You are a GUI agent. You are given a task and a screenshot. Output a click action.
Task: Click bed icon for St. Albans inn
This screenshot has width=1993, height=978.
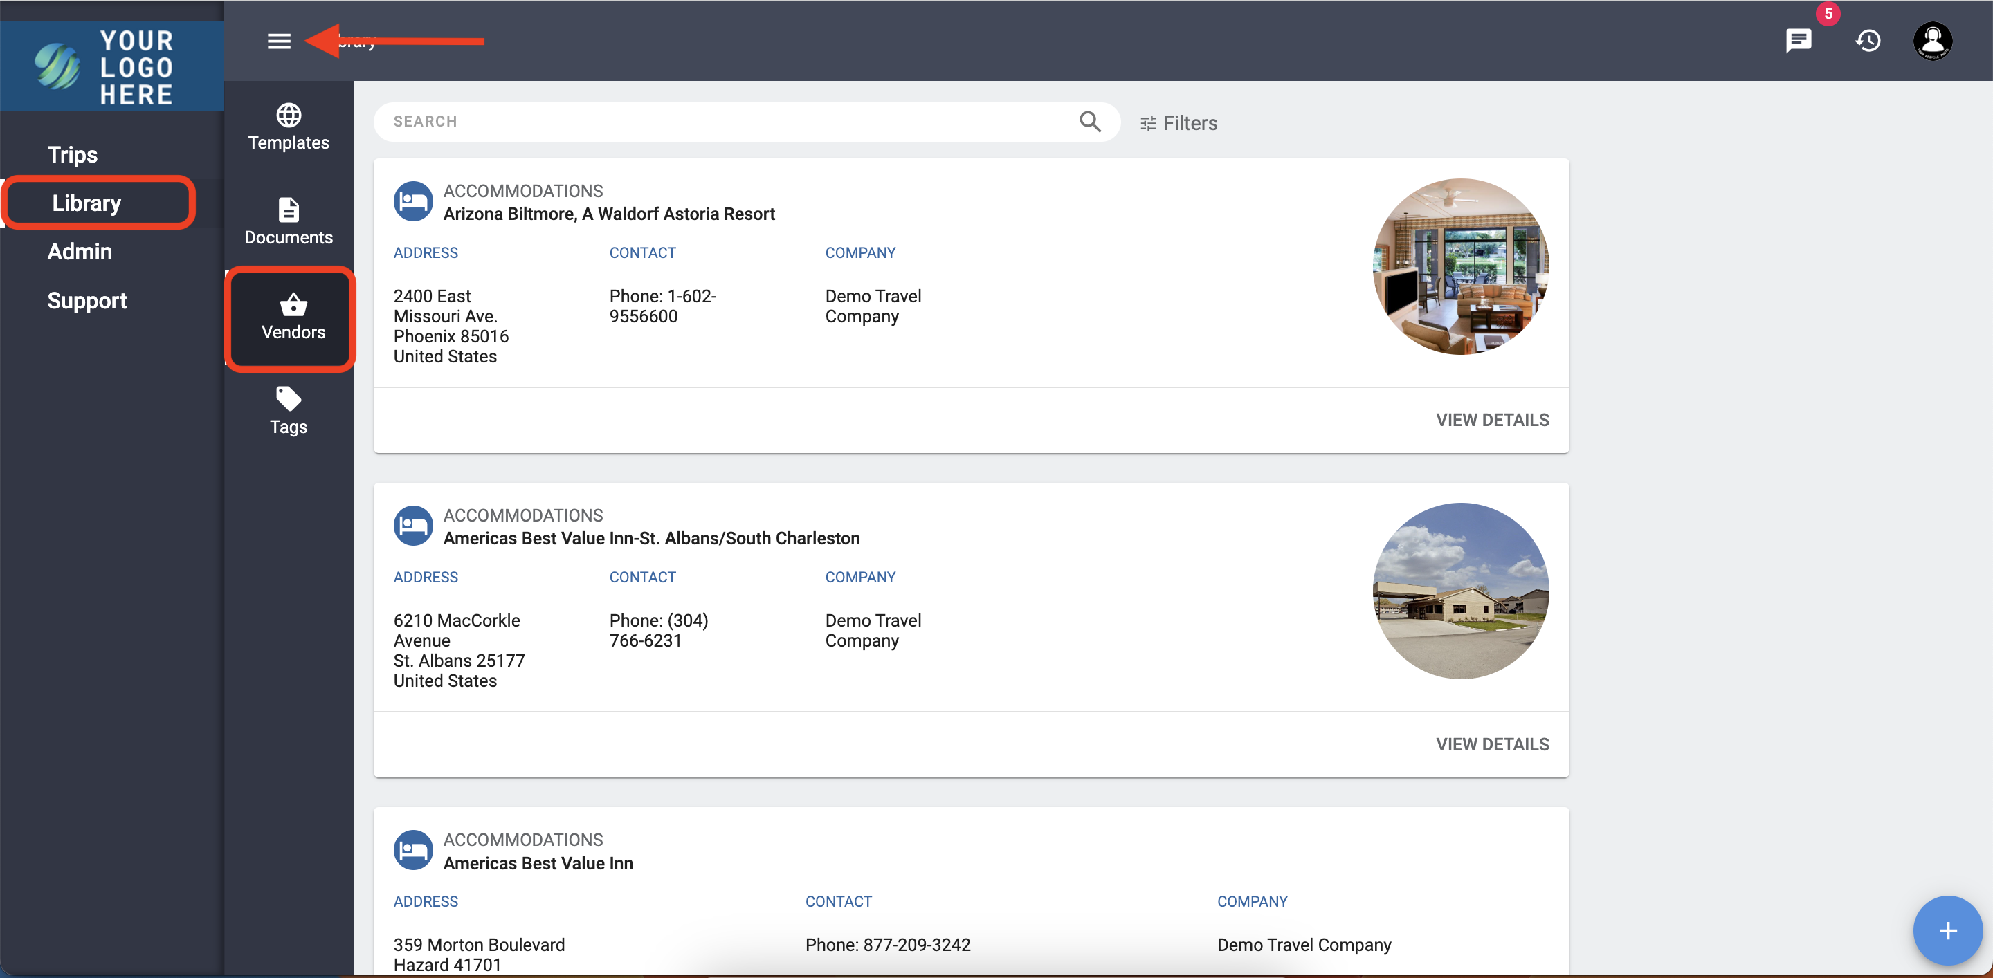413,526
